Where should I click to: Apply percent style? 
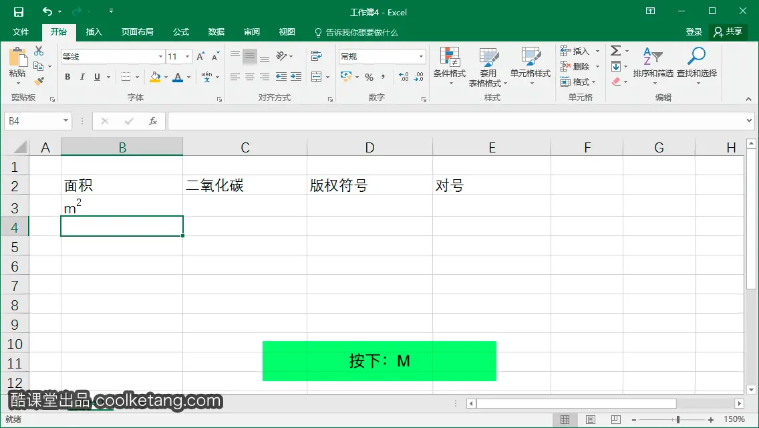coord(369,77)
